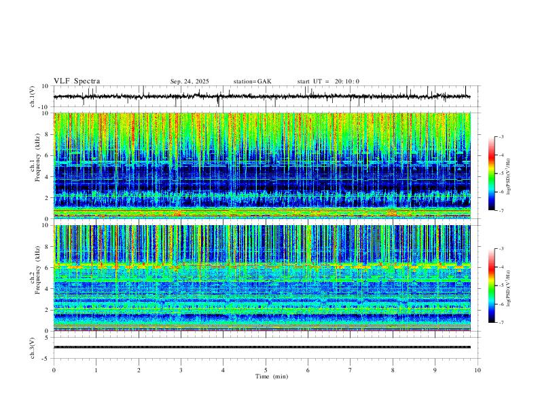Viewport: 538px width, 415px height.
Task: Click the "ch.3(V)" axis label
Action: pos(33,348)
